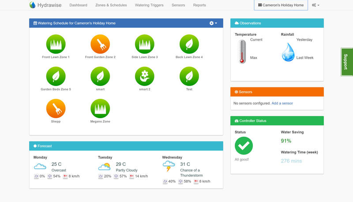Open the green Support side tab
Viewport: 353px width, 202px height.
coord(347,62)
